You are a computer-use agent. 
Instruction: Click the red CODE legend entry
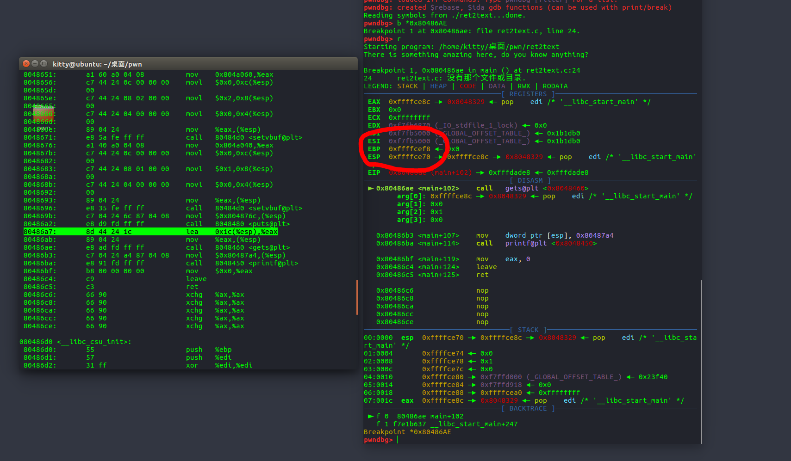click(467, 86)
